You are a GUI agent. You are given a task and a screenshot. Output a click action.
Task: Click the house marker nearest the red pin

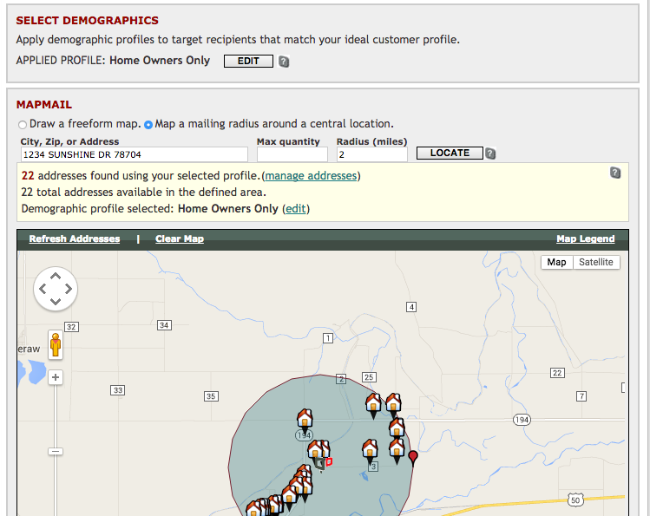click(x=397, y=451)
